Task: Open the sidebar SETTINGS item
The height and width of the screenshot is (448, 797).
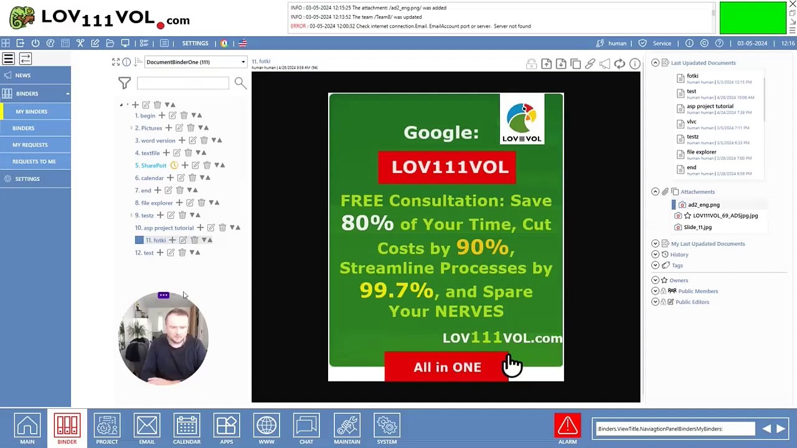Action: (x=35, y=179)
